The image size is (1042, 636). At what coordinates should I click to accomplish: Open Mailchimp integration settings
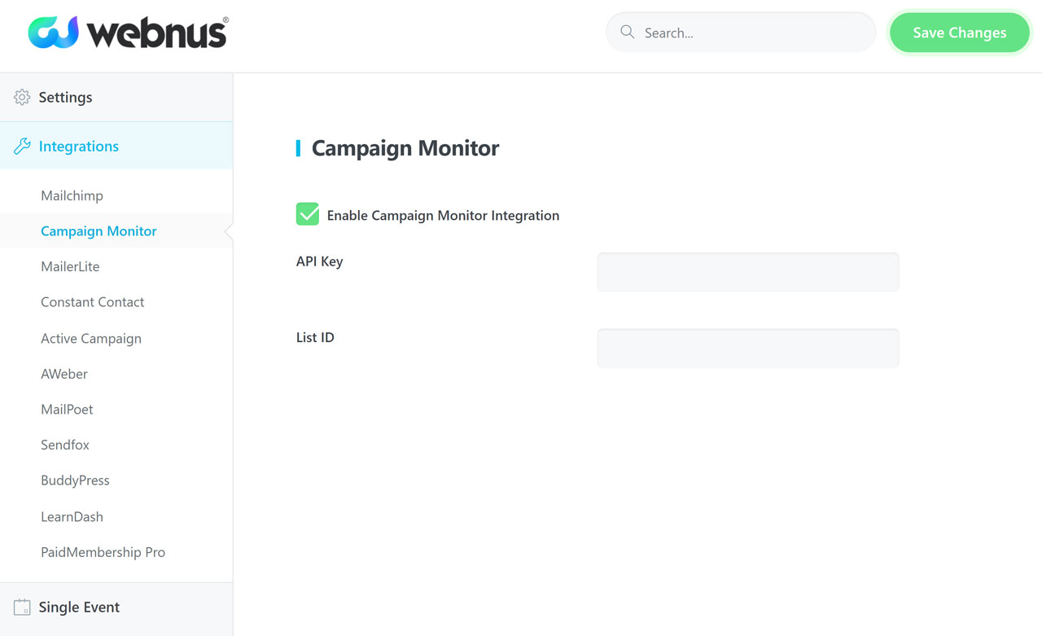point(72,195)
